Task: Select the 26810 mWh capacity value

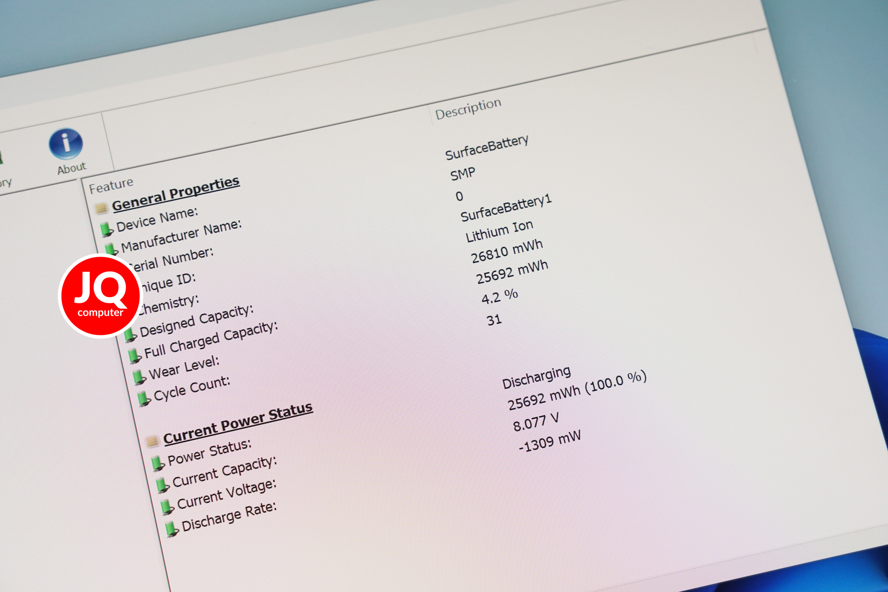Action: click(x=507, y=251)
